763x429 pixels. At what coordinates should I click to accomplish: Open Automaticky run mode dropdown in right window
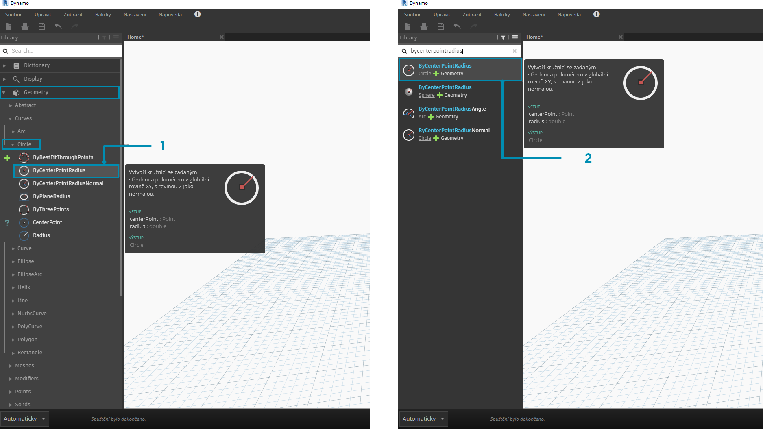[x=423, y=419]
